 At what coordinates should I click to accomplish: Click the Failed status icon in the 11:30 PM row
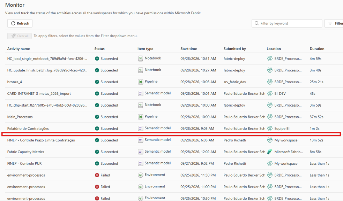[97, 175]
